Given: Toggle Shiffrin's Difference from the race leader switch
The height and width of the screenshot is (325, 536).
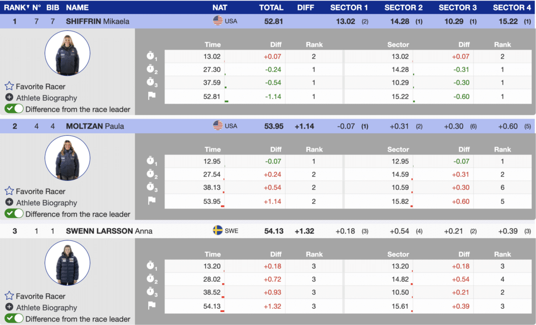Looking at the screenshot, I should click(14, 109).
